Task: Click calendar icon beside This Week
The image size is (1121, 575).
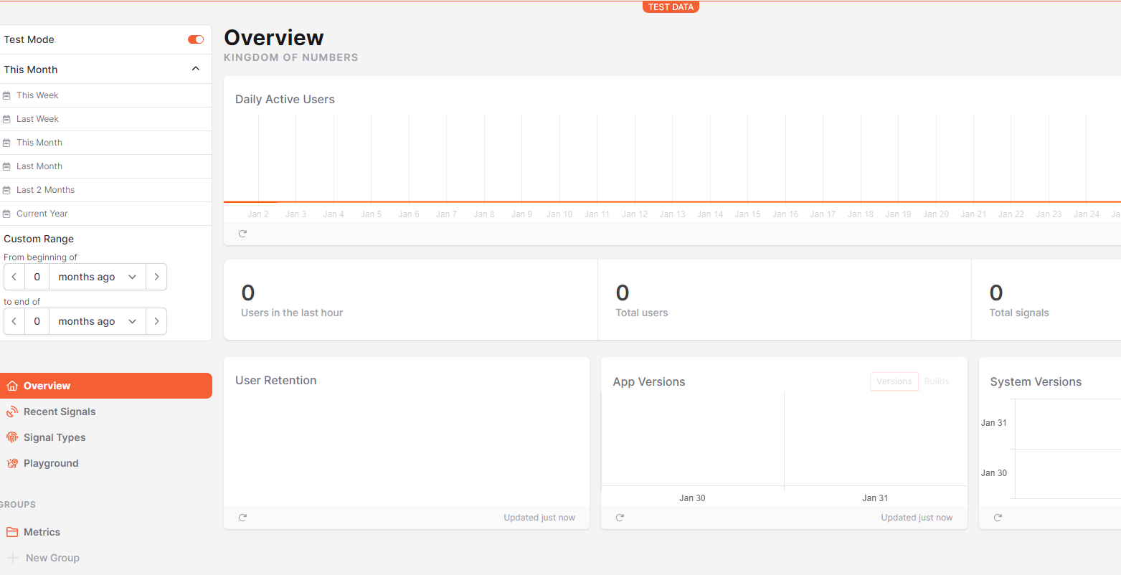Action: coord(7,95)
